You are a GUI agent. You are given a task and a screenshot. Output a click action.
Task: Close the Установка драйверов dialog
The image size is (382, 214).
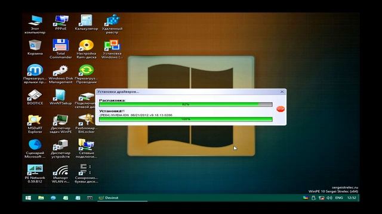(x=282, y=92)
